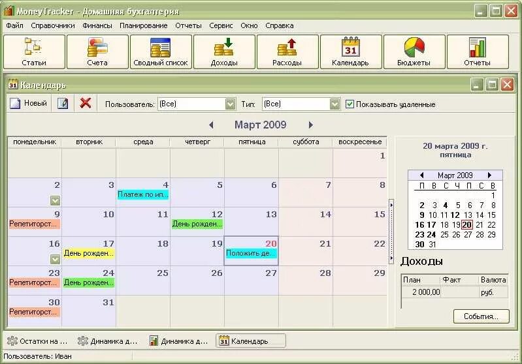Select yellow День рожден... event on March 17

pos(89,253)
